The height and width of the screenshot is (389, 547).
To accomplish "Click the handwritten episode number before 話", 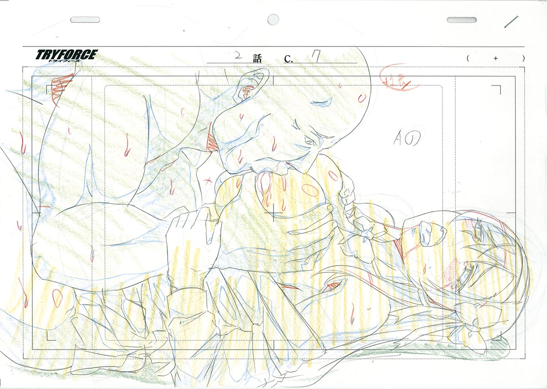I will (237, 56).
